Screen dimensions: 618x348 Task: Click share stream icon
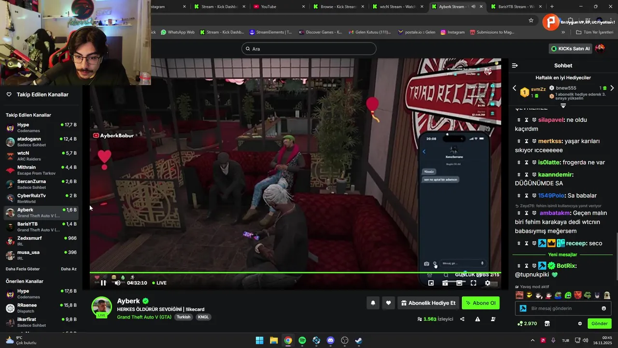462,319
